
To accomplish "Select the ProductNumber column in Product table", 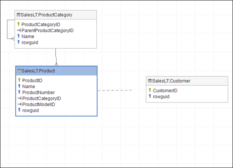I will click(39, 92).
